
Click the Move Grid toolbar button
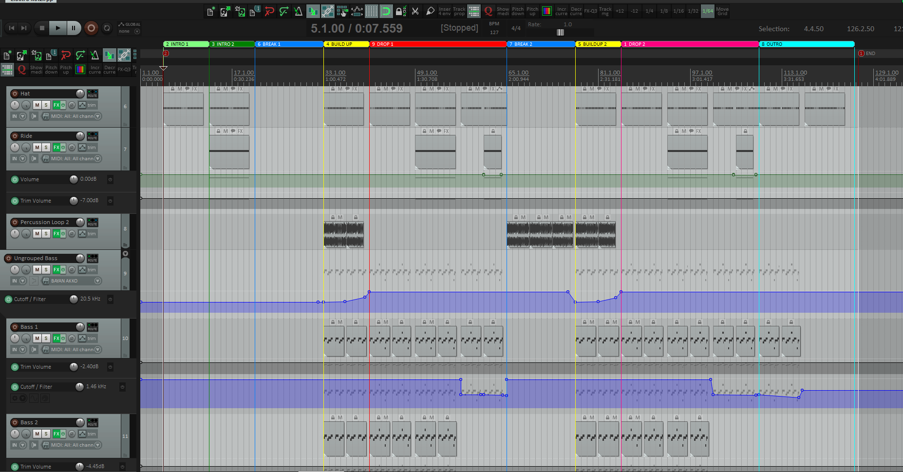(x=722, y=11)
